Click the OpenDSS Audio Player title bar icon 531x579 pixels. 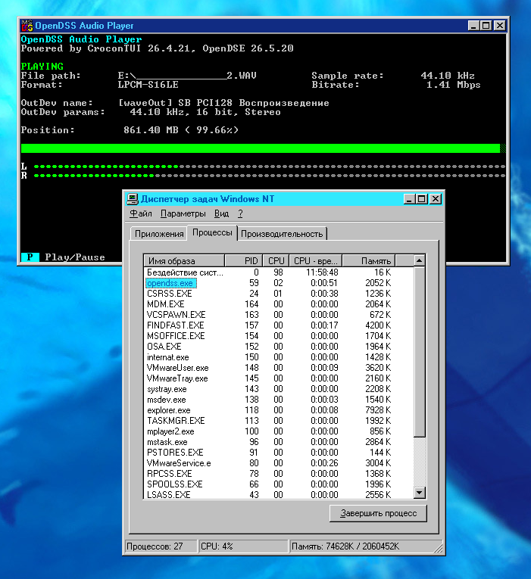tap(27, 26)
